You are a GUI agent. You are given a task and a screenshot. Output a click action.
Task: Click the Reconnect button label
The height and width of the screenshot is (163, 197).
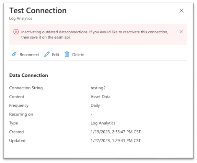pos(29,55)
